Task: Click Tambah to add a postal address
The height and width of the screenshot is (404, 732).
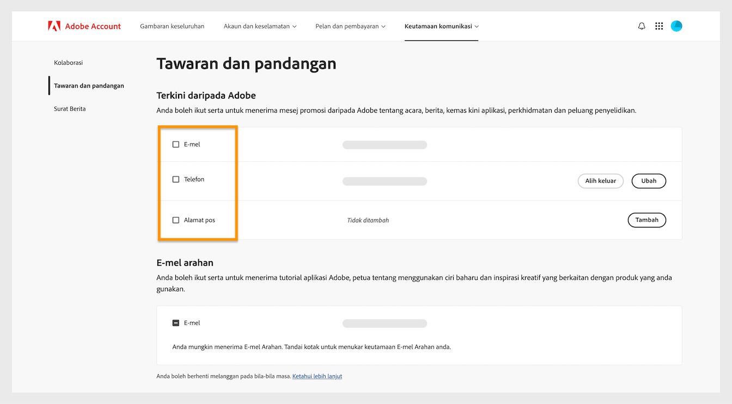Action: click(646, 219)
